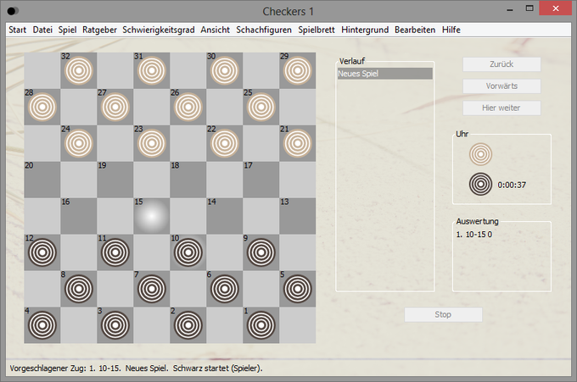Select the black checker on square 10

tap(188, 252)
